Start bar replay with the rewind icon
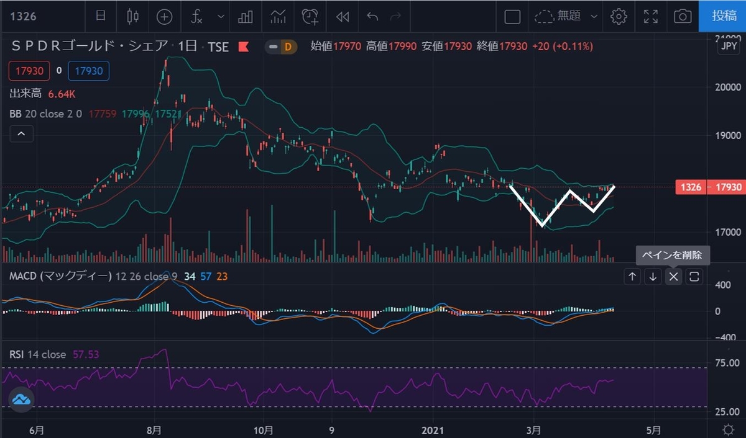The height and width of the screenshot is (438, 746). click(342, 17)
